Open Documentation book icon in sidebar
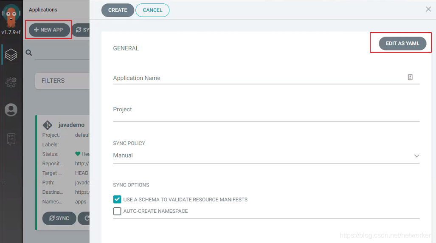 tap(11, 138)
